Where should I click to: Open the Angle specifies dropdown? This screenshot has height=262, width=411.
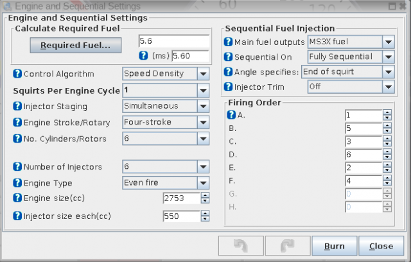387,72
